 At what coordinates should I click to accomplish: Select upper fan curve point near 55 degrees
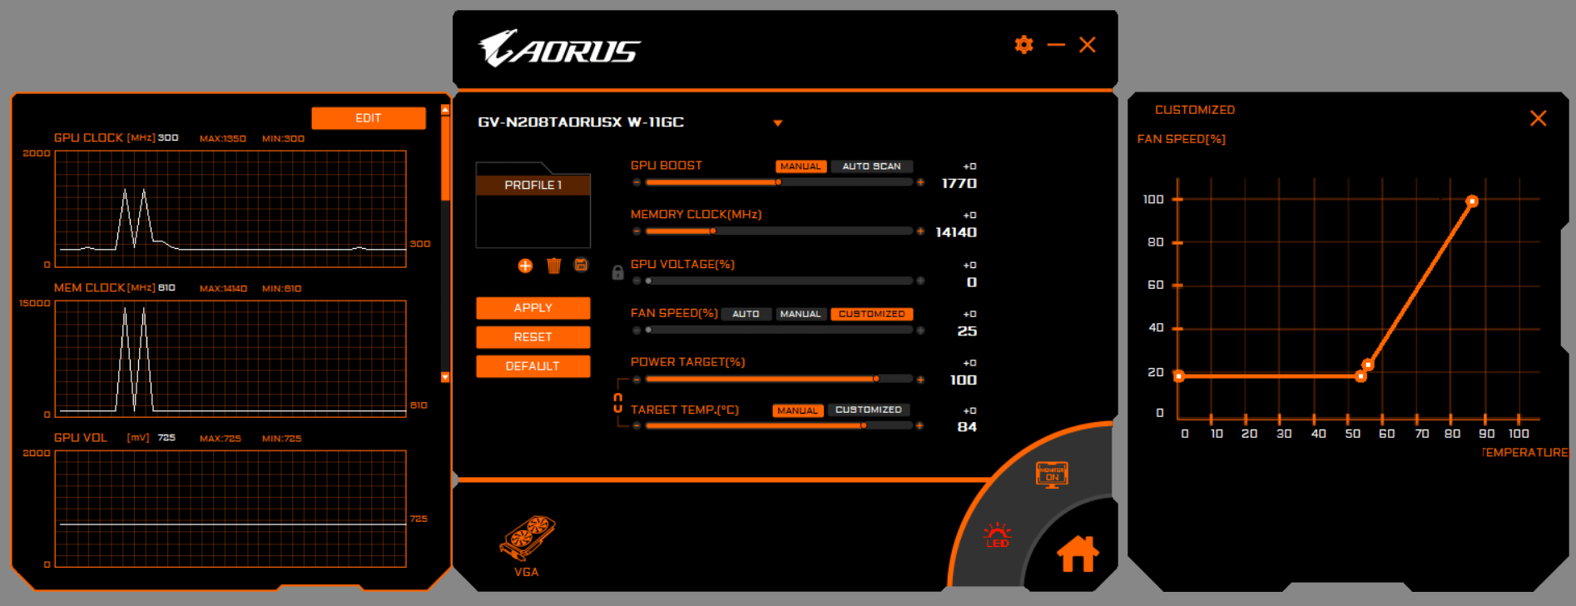pyautogui.click(x=1368, y=365)
